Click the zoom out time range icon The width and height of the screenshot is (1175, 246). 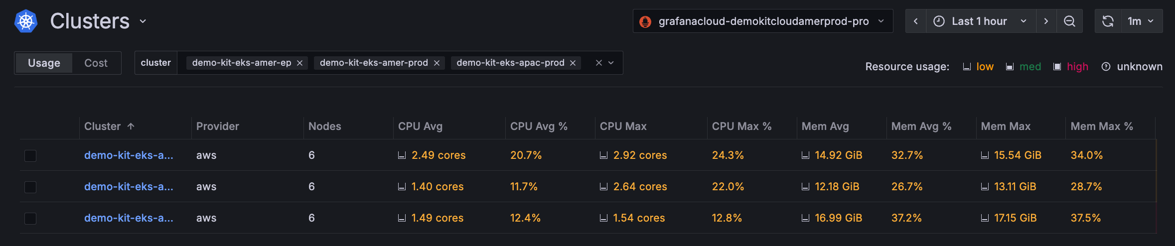1069,21
